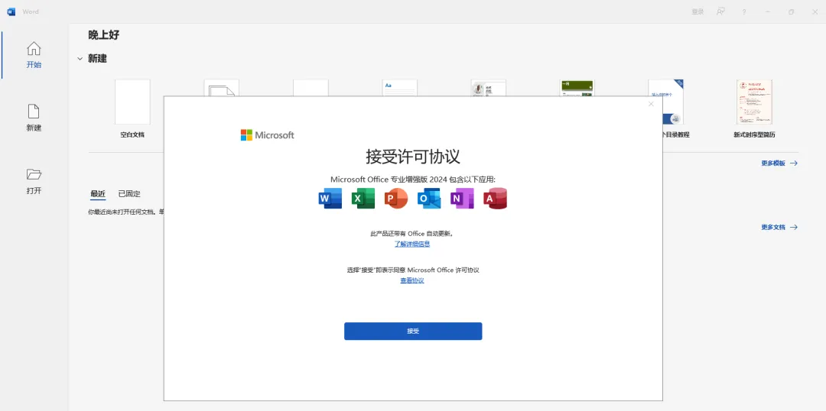Click the OneNote icon in license dialog
Viewport: 826px width, 411px height.
[462, 199]
